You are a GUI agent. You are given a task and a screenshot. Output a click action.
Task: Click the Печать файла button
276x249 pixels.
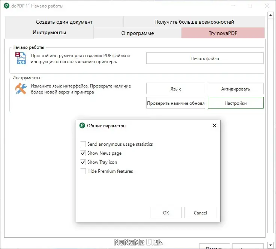[x=205, y=58]
